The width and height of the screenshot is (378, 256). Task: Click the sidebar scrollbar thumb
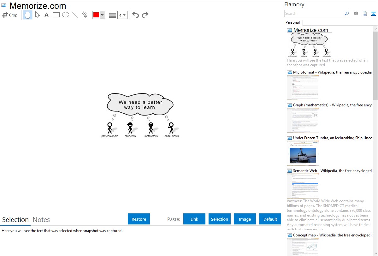pos(375,65)
